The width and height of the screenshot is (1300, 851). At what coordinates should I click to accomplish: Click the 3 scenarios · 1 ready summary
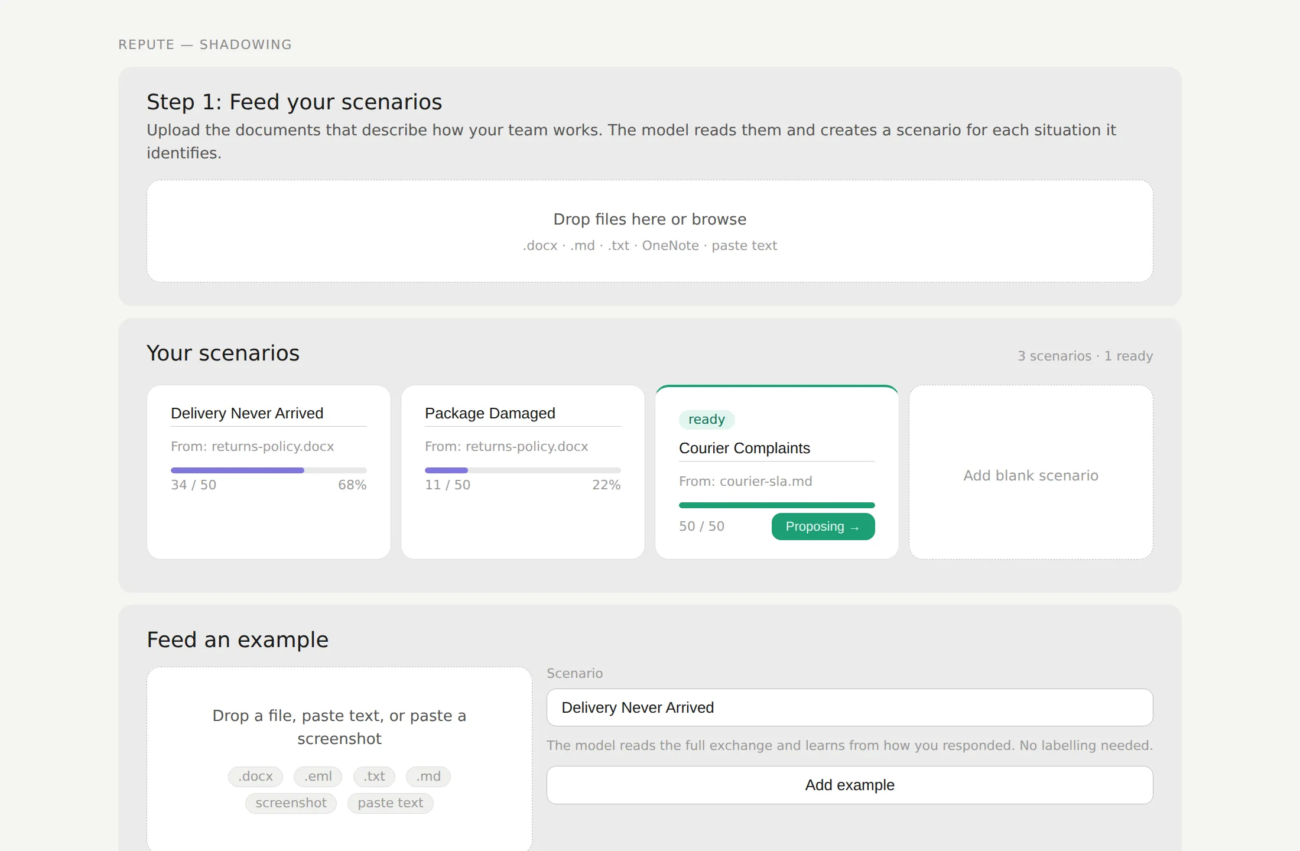click(1085, 356)
